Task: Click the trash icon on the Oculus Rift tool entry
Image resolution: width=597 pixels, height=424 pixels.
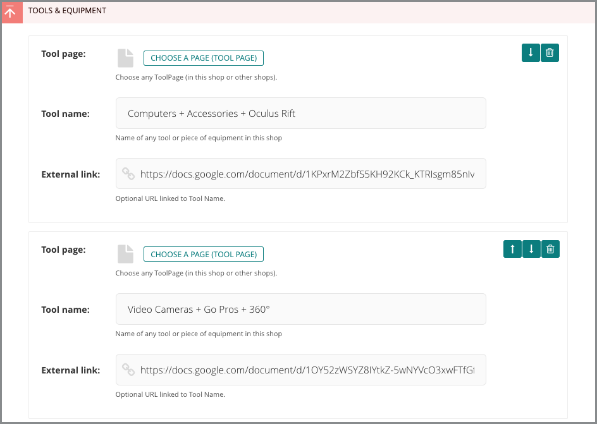Action: [550, 52]
